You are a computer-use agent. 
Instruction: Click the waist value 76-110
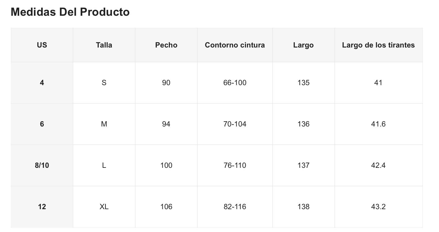pos(235,165)
